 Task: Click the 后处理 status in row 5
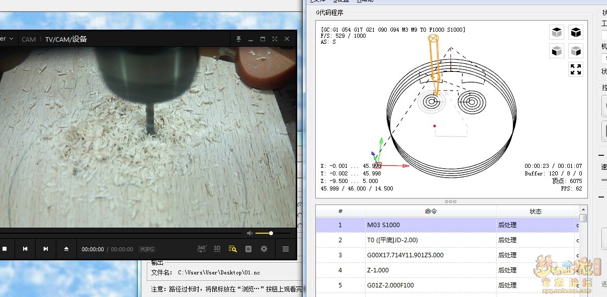click(507, 285)
